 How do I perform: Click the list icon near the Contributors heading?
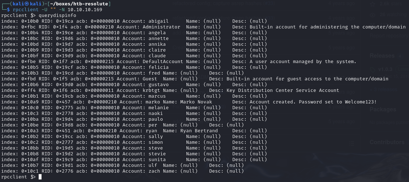point(351,143)
